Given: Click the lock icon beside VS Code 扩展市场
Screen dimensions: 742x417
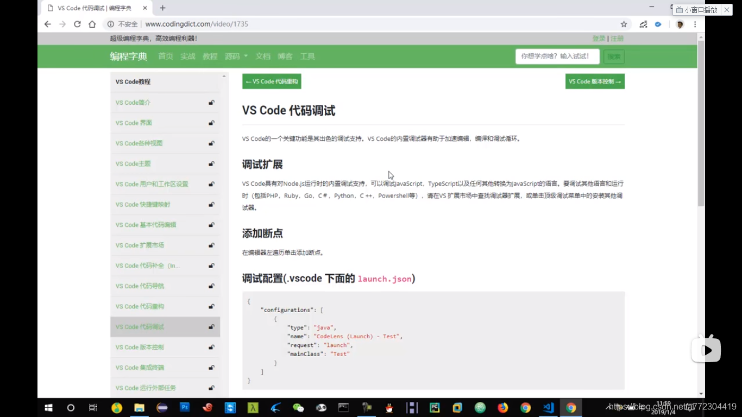Looking at the screenshot, I should pos(211,245).
